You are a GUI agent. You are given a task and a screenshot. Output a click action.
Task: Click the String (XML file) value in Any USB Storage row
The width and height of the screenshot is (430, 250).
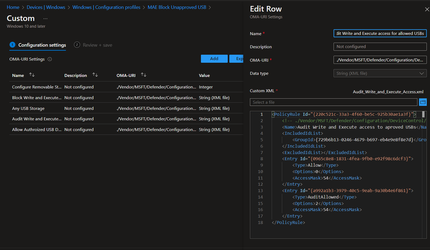[214, 108]
